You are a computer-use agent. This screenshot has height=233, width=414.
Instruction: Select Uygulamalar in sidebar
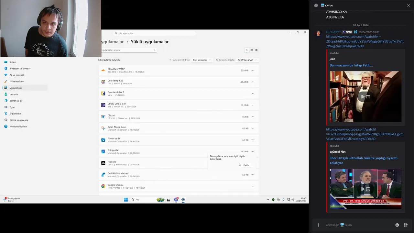(25, 88)
